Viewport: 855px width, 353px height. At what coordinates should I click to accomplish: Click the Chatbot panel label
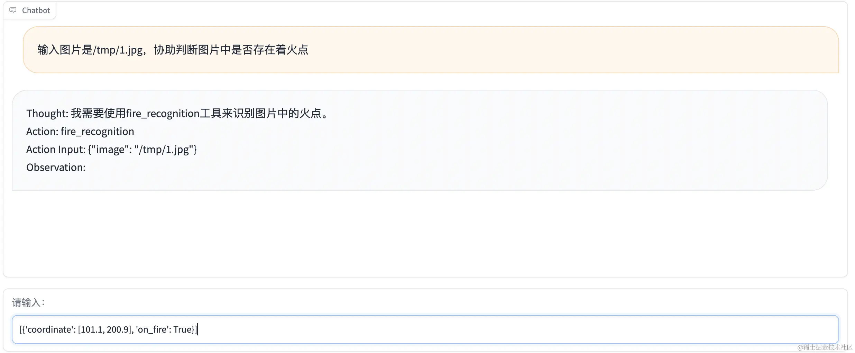click(x=36, y=10)
